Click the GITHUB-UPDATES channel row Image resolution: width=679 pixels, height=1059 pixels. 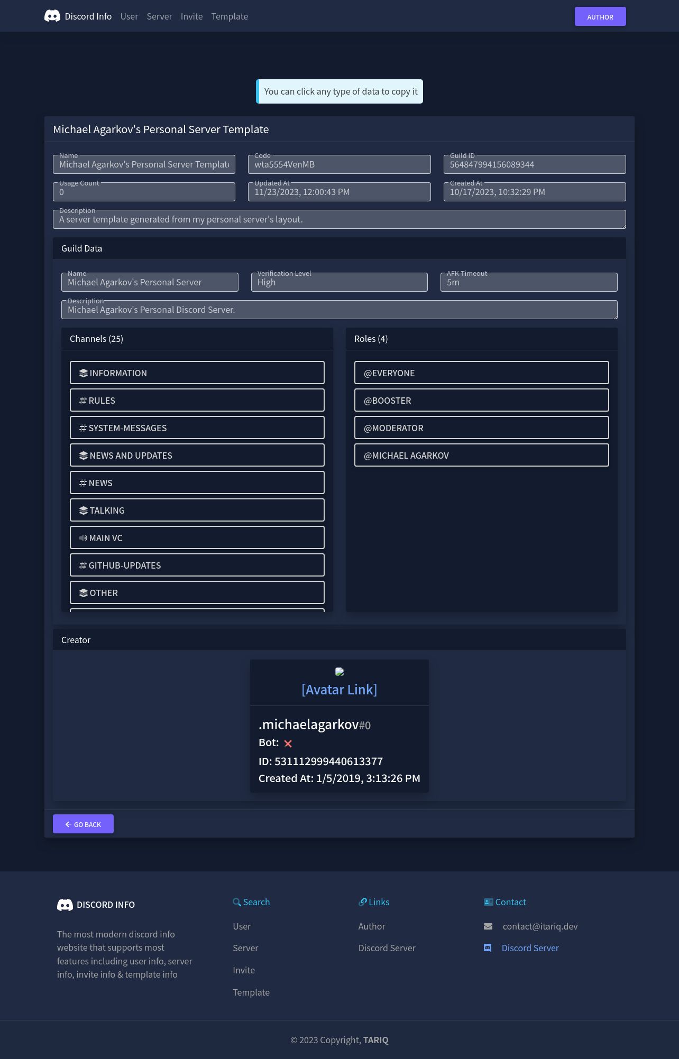pyautogui.click(x=197, y=565)
